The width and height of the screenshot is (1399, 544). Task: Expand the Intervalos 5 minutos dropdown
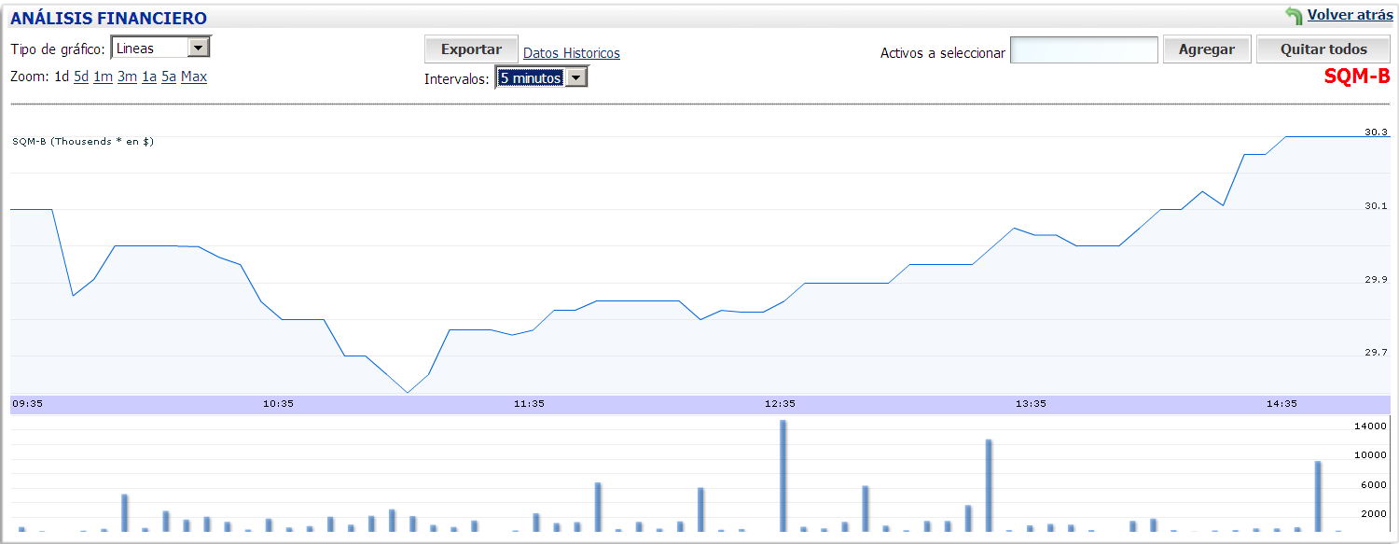point(577,78)
